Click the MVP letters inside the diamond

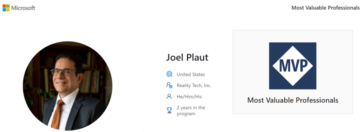(x=293, y=66)
